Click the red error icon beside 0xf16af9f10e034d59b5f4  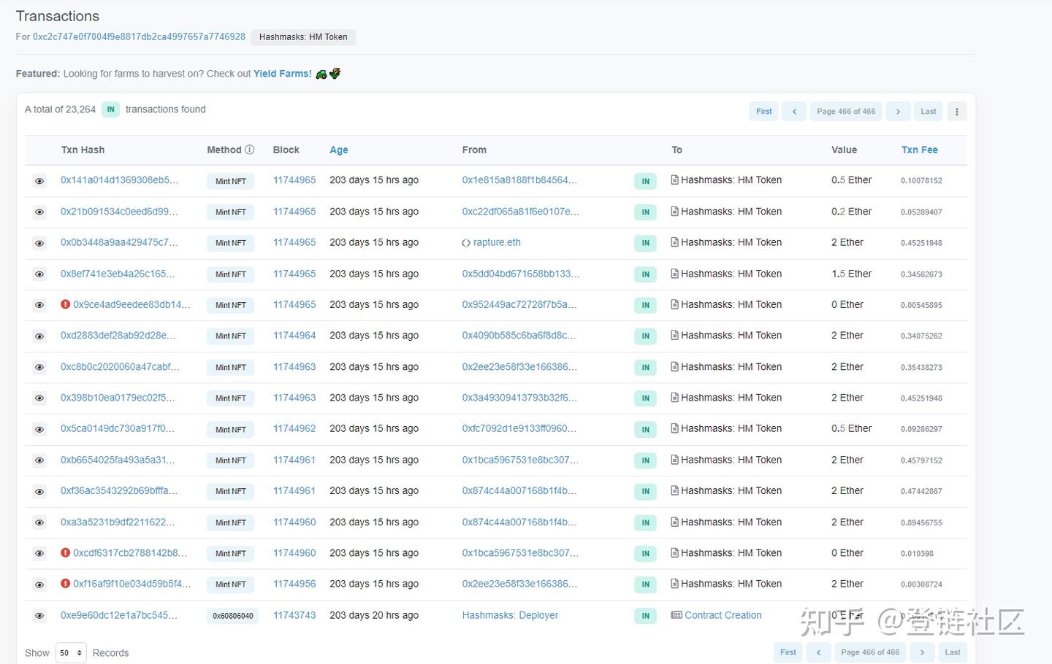point(66,584)
